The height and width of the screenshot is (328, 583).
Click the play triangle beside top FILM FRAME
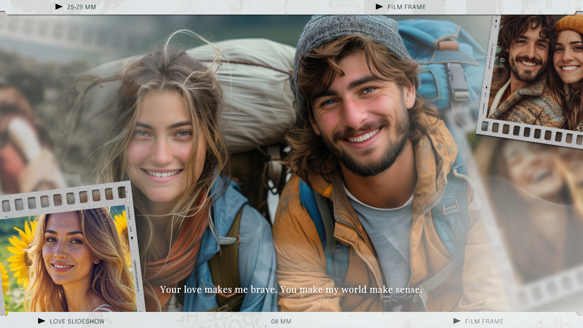(x=379, y=7)
